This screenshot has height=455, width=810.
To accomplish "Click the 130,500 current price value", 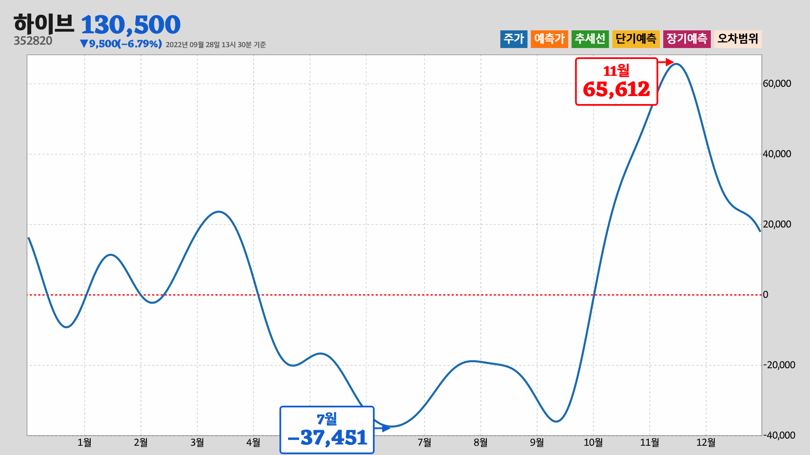I will coord(130,25).
